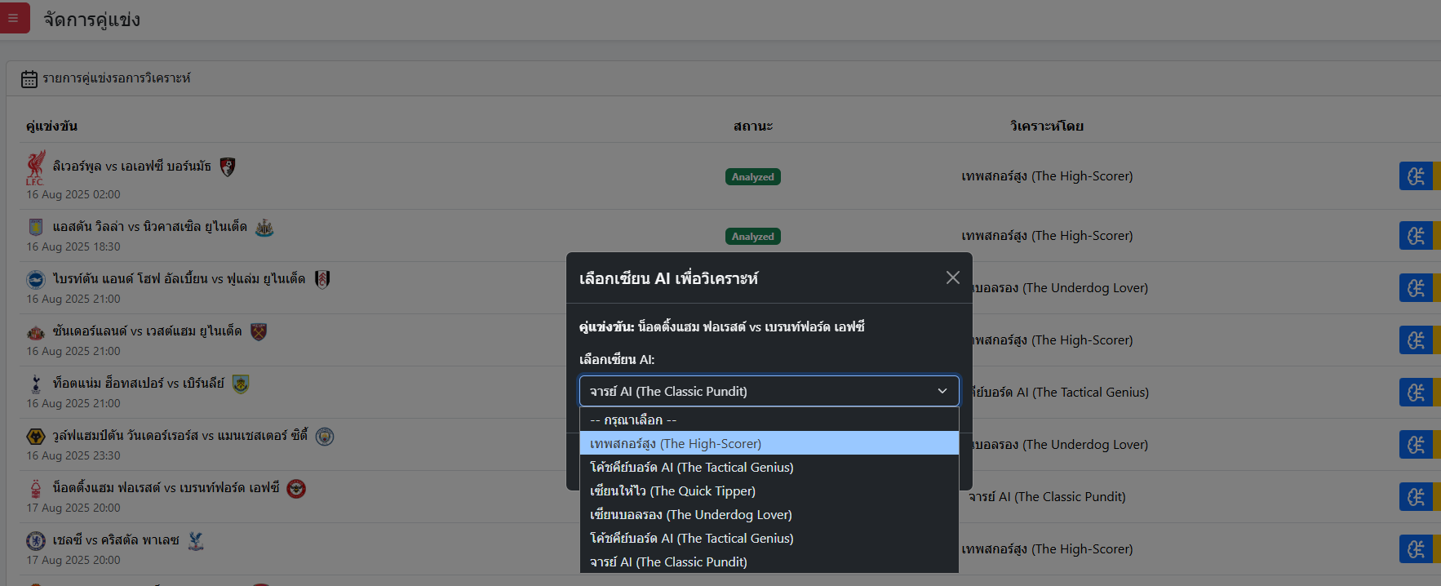Click น็อตติ้งแฮม ฟอเรสต์ vs เบรนท์ฟอร์ด table row name
This screenshot has width=1441, height=586.
pos(166,488)
